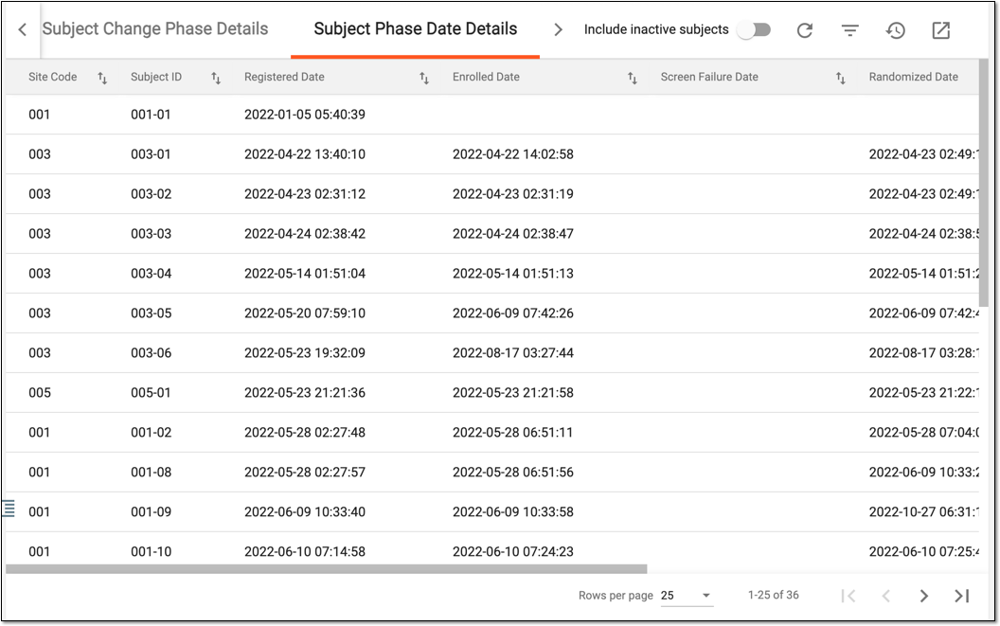Click registered date 2022-05-14 01:51:04
The height and width of the screenshot is (626, 1000).
(305, 273)
